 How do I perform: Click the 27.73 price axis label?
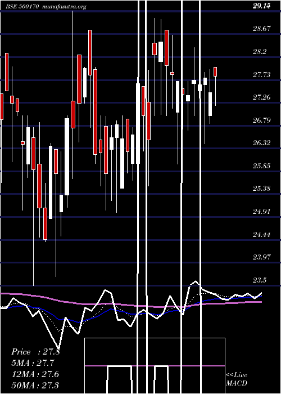(x=261, y=75)
